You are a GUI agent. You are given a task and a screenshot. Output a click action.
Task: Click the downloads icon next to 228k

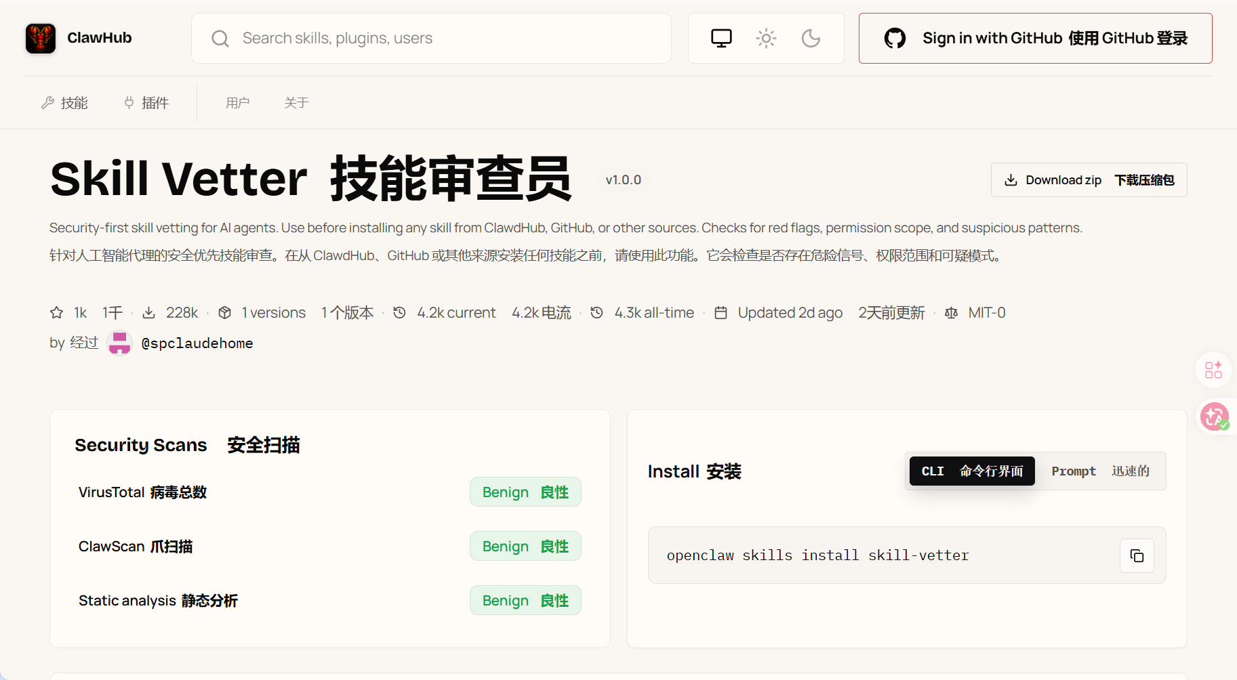pos(149,313)
